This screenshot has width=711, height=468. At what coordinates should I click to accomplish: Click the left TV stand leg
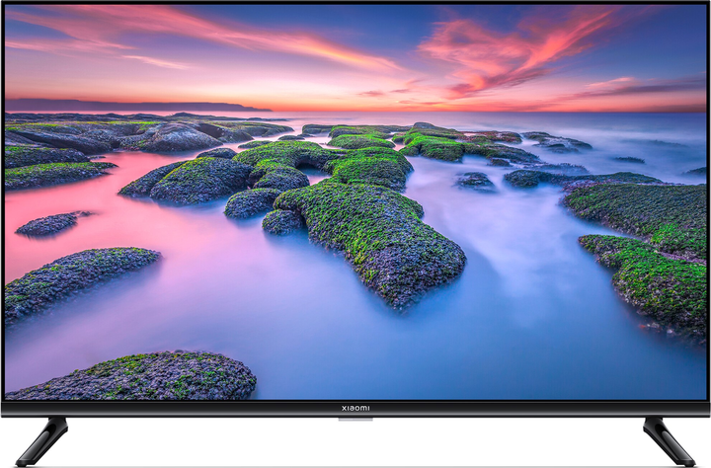(x=43, y=439)
